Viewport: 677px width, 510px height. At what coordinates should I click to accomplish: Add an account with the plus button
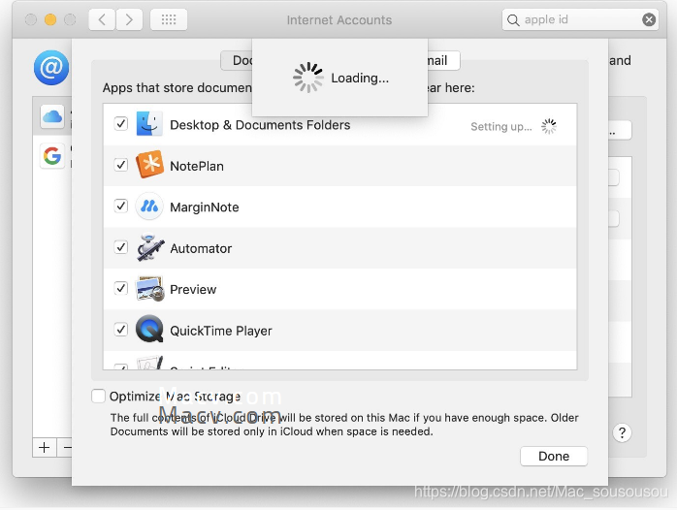44,447
